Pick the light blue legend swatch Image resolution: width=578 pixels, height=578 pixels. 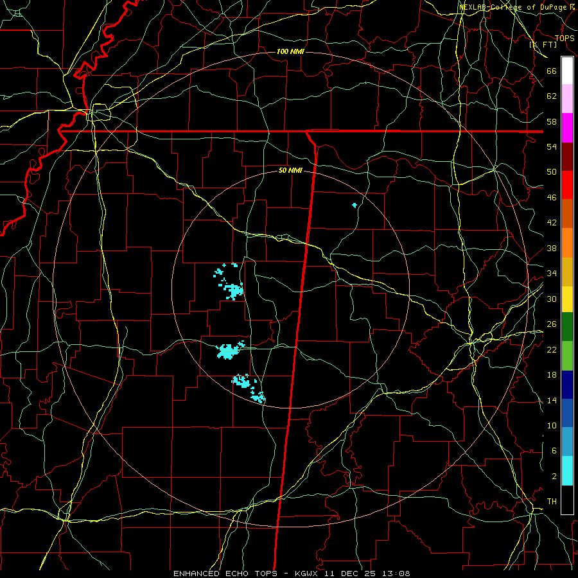(x=567, y=442)
